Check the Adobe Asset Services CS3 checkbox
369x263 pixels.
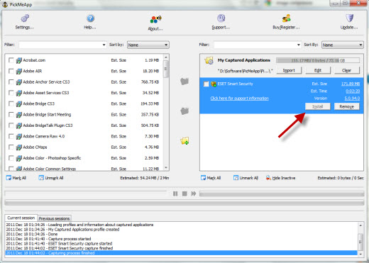point(11,93)
